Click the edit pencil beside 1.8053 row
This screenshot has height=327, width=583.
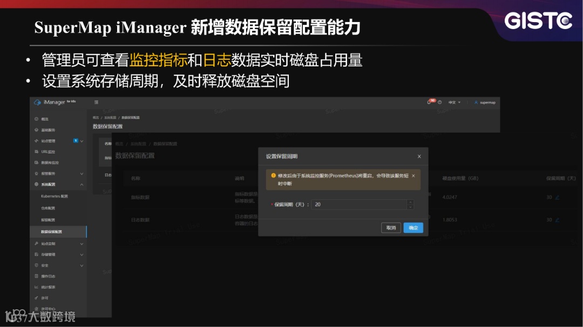pos(557,220)
